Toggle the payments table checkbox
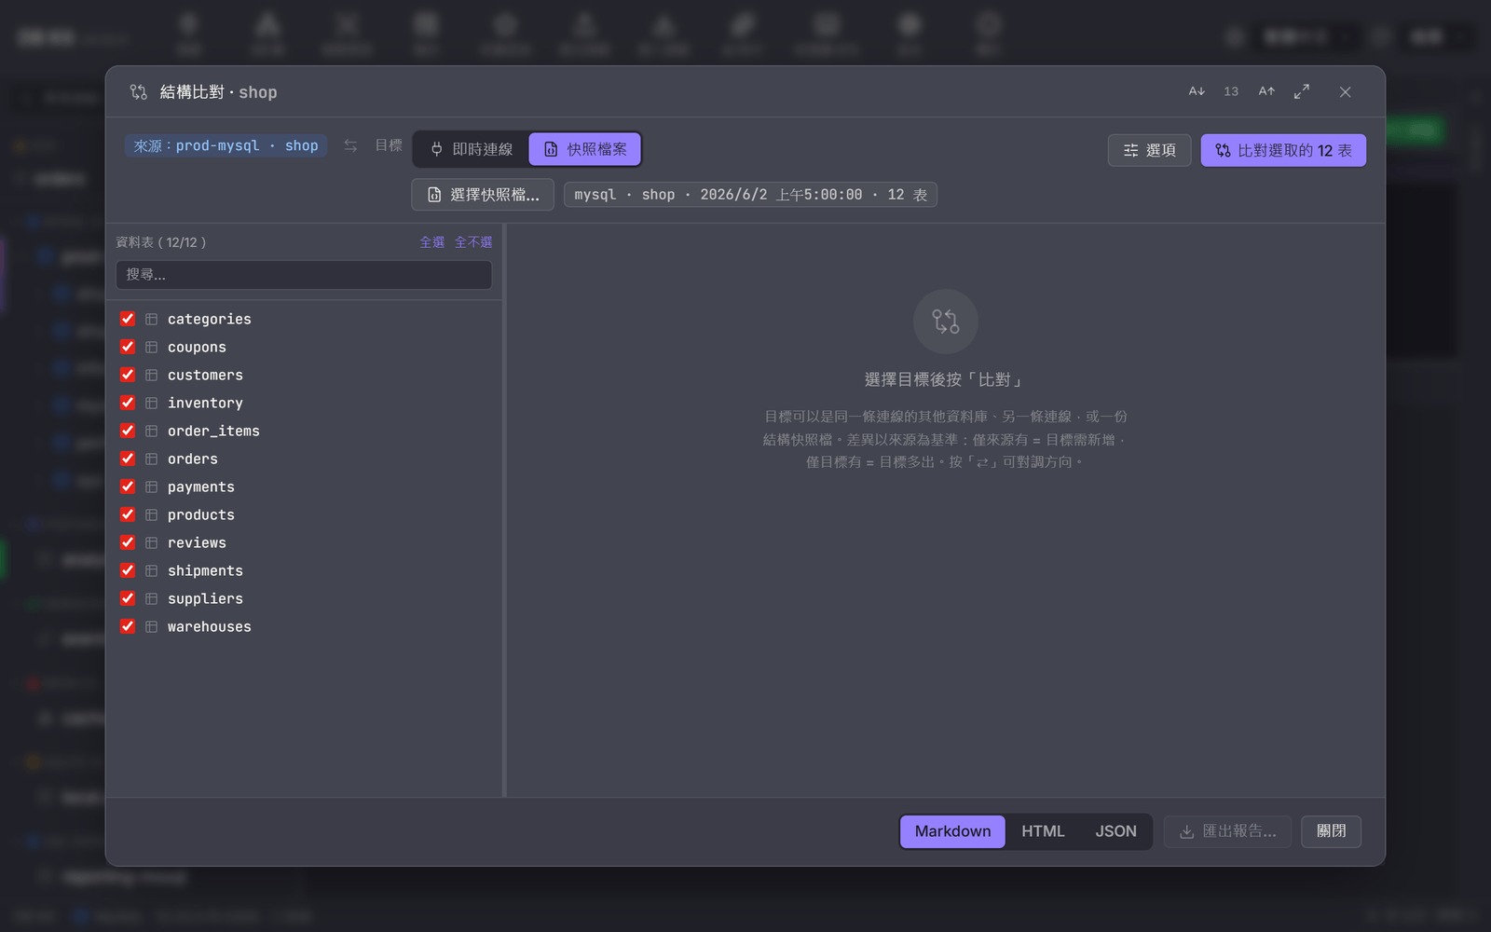 pos(128,487)
